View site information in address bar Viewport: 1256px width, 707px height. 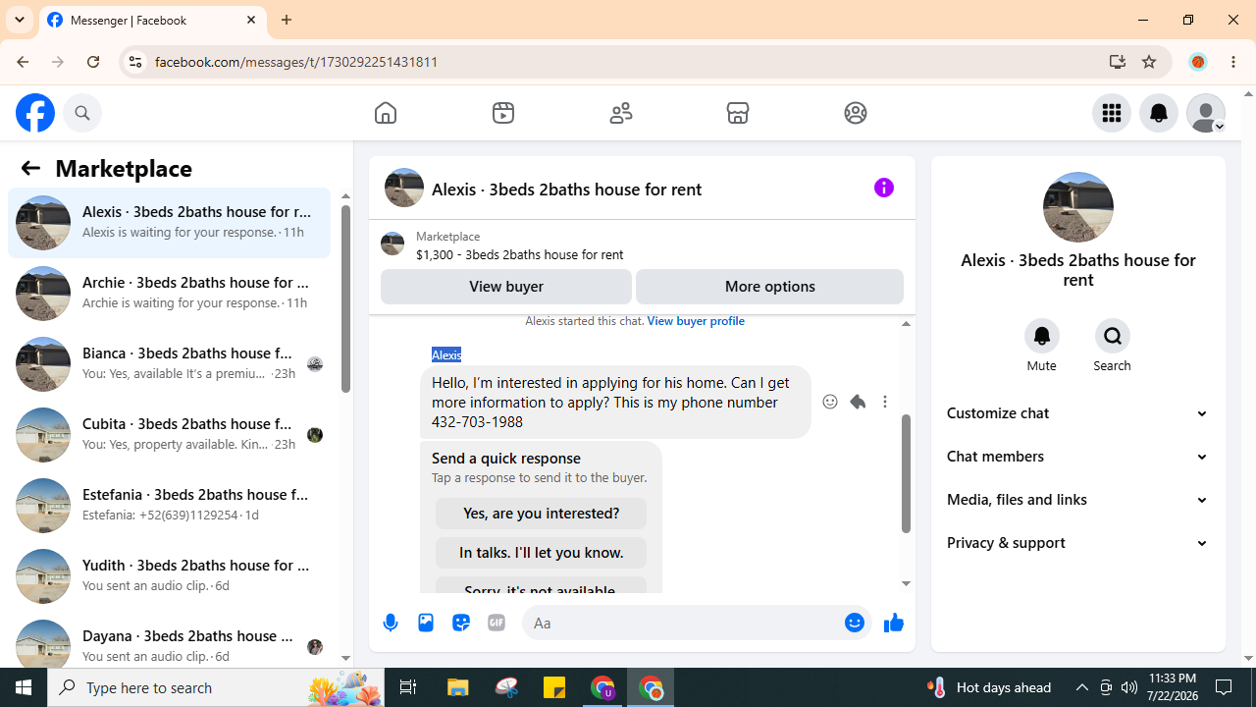coord(135,62)
